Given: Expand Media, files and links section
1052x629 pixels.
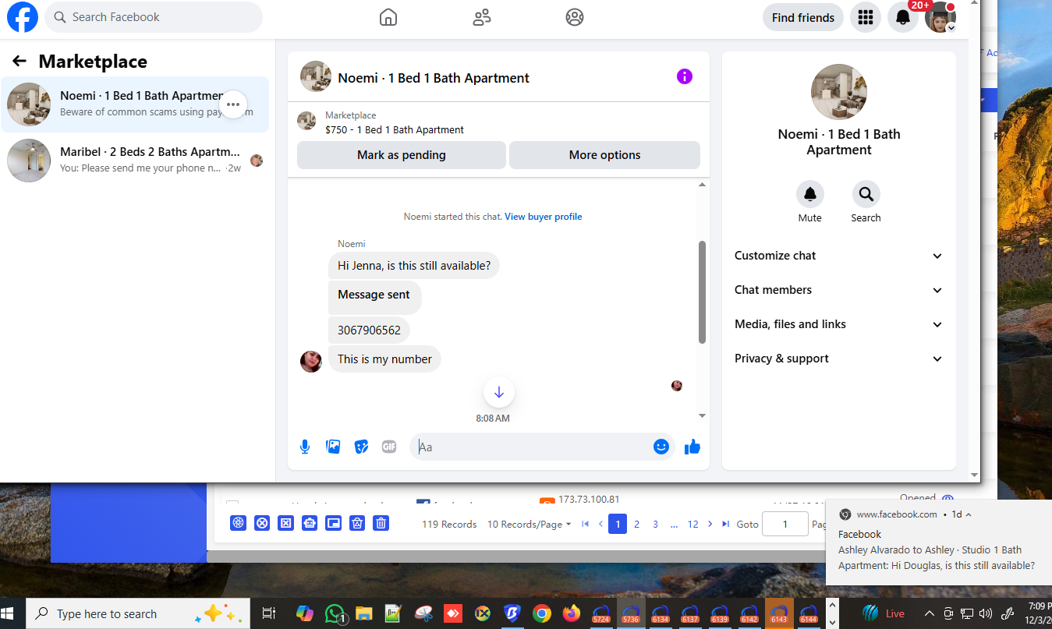Looking at the screenshot, I should (839, 324).
